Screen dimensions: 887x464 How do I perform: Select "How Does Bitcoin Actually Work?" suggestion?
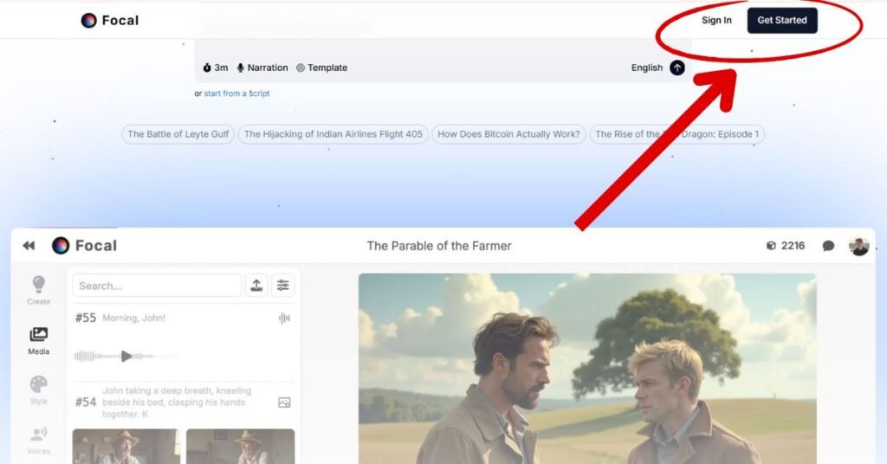508,134
